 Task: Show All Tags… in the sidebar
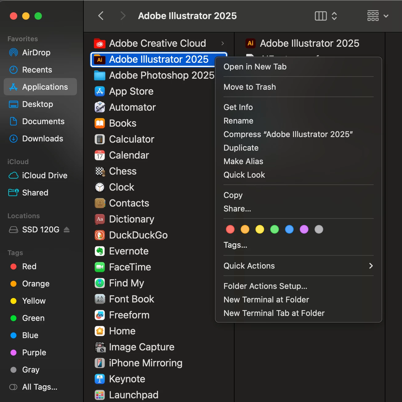40,387
